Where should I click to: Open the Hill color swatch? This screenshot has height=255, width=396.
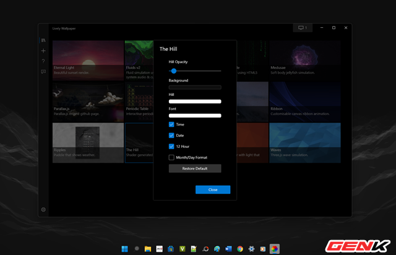(x=195, y=102)
